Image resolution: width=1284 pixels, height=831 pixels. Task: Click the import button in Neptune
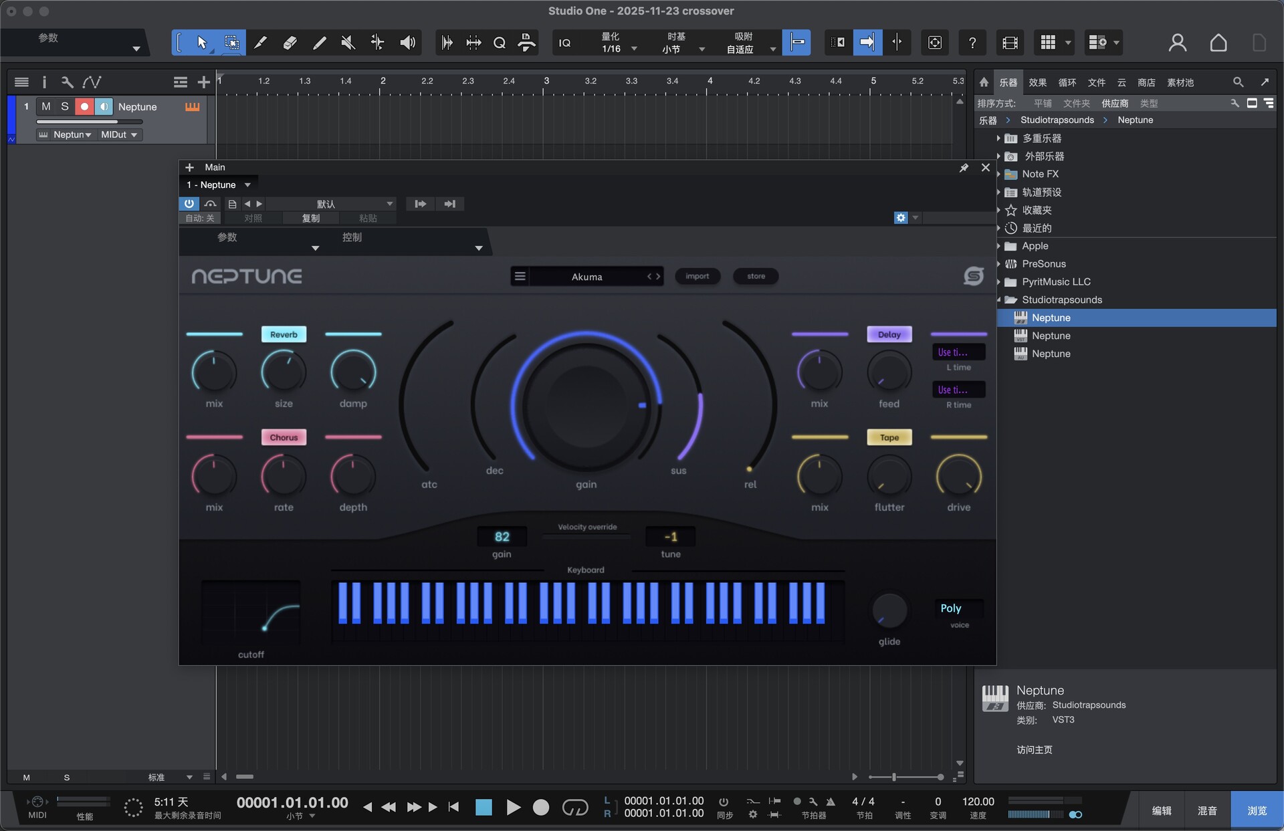click(x=698, y=276)
